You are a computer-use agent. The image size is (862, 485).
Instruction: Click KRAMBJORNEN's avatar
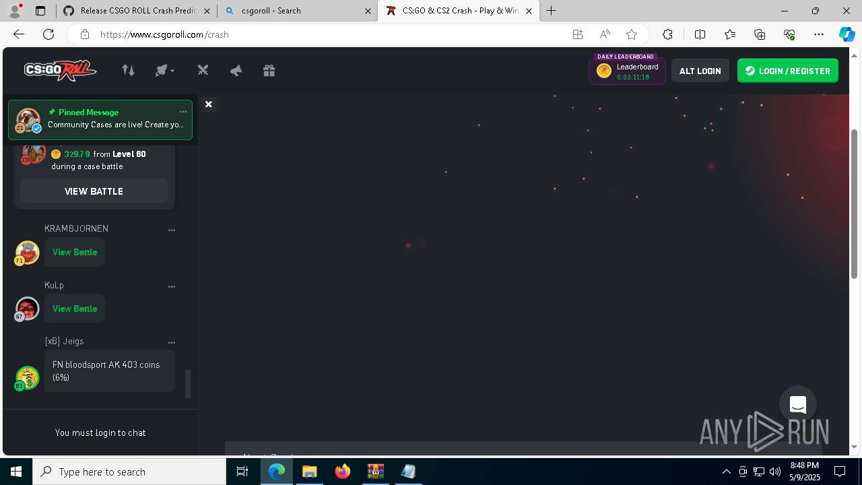pos(28,253)
